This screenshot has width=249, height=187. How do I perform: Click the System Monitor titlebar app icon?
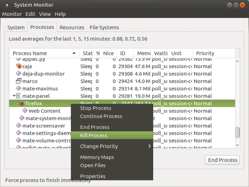click(7, 5)
